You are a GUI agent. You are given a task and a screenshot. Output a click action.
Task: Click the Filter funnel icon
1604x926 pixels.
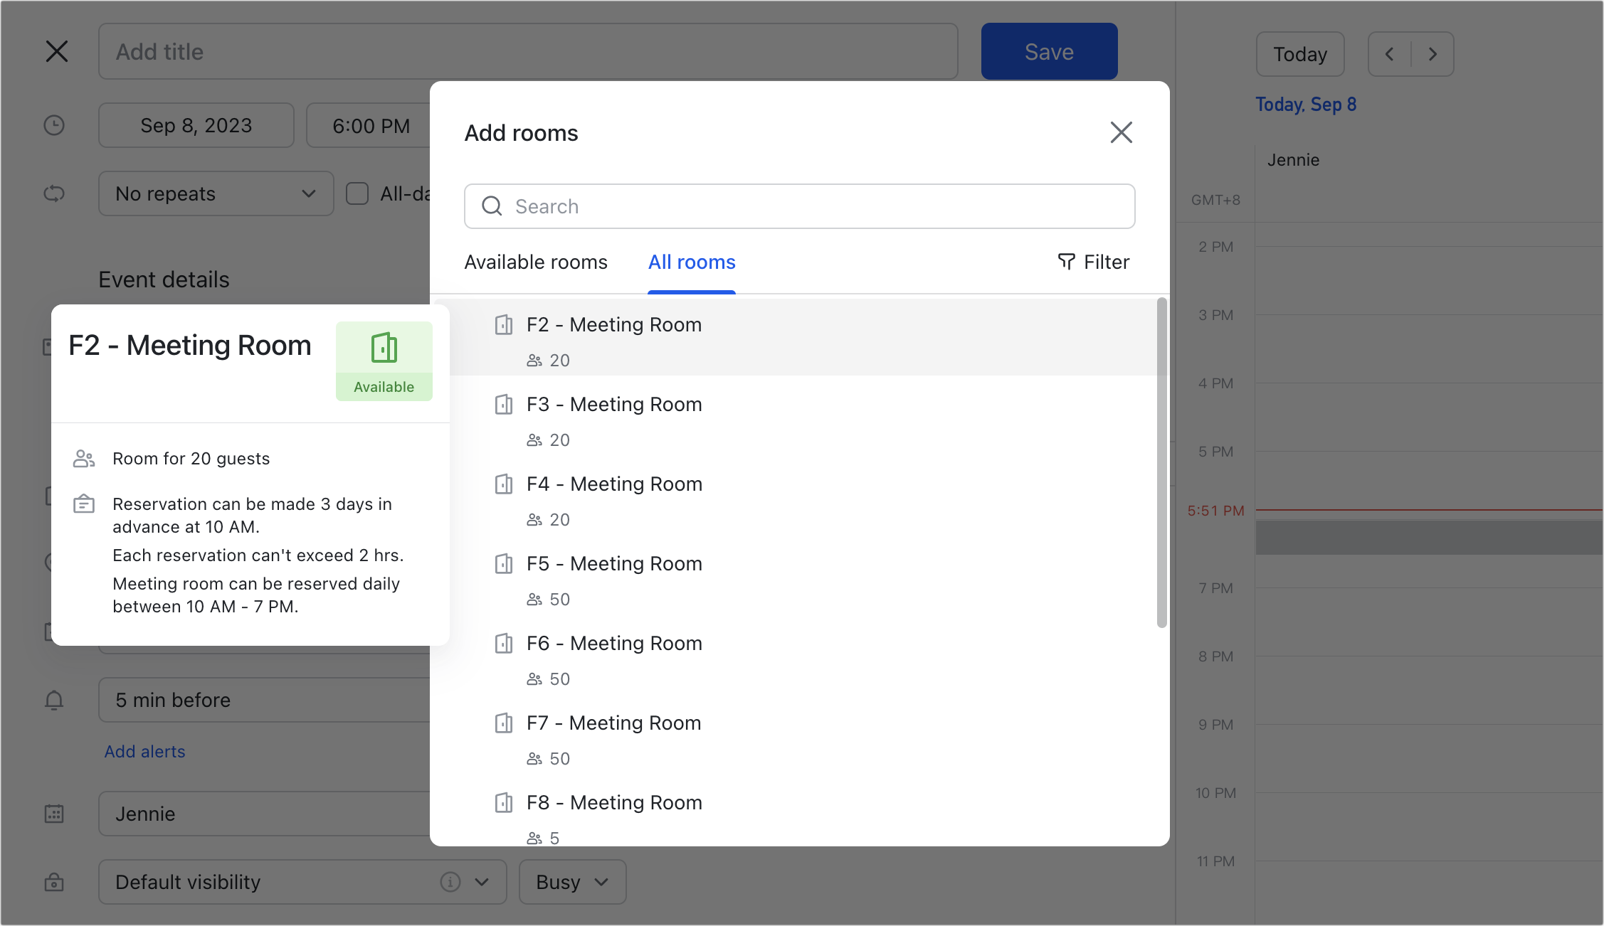[x=1066, y=262]
